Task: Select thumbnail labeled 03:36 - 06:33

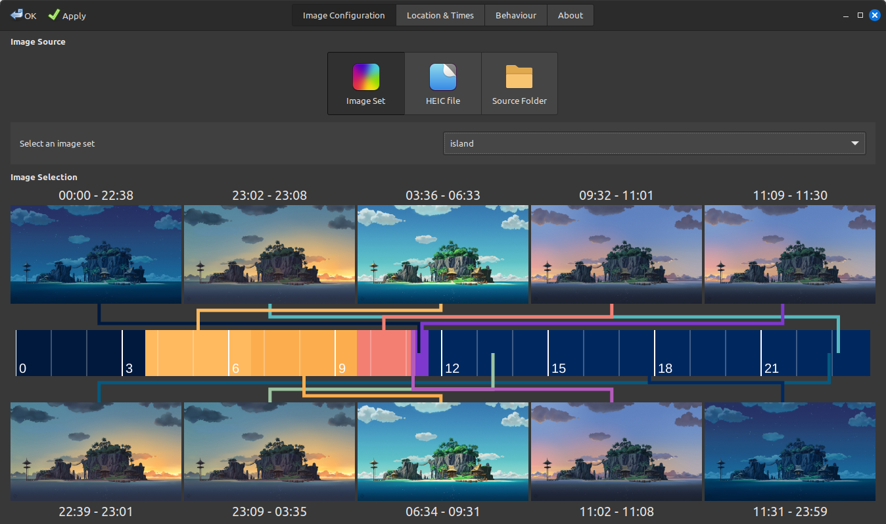Action: coord(443,254)
